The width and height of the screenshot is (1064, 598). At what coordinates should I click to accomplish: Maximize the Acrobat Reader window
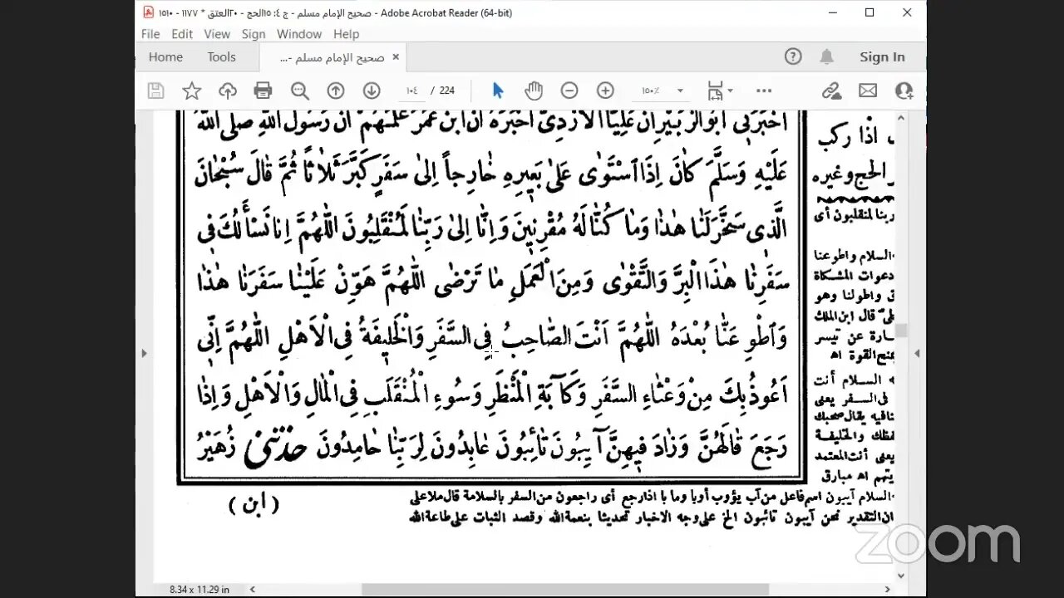(869, 12)
